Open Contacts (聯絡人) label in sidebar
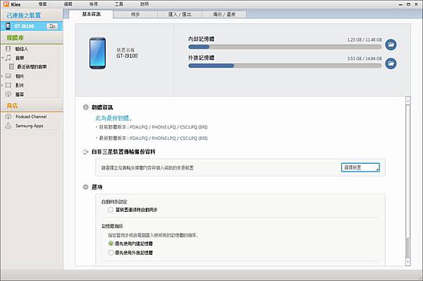 tap(22, 49)
